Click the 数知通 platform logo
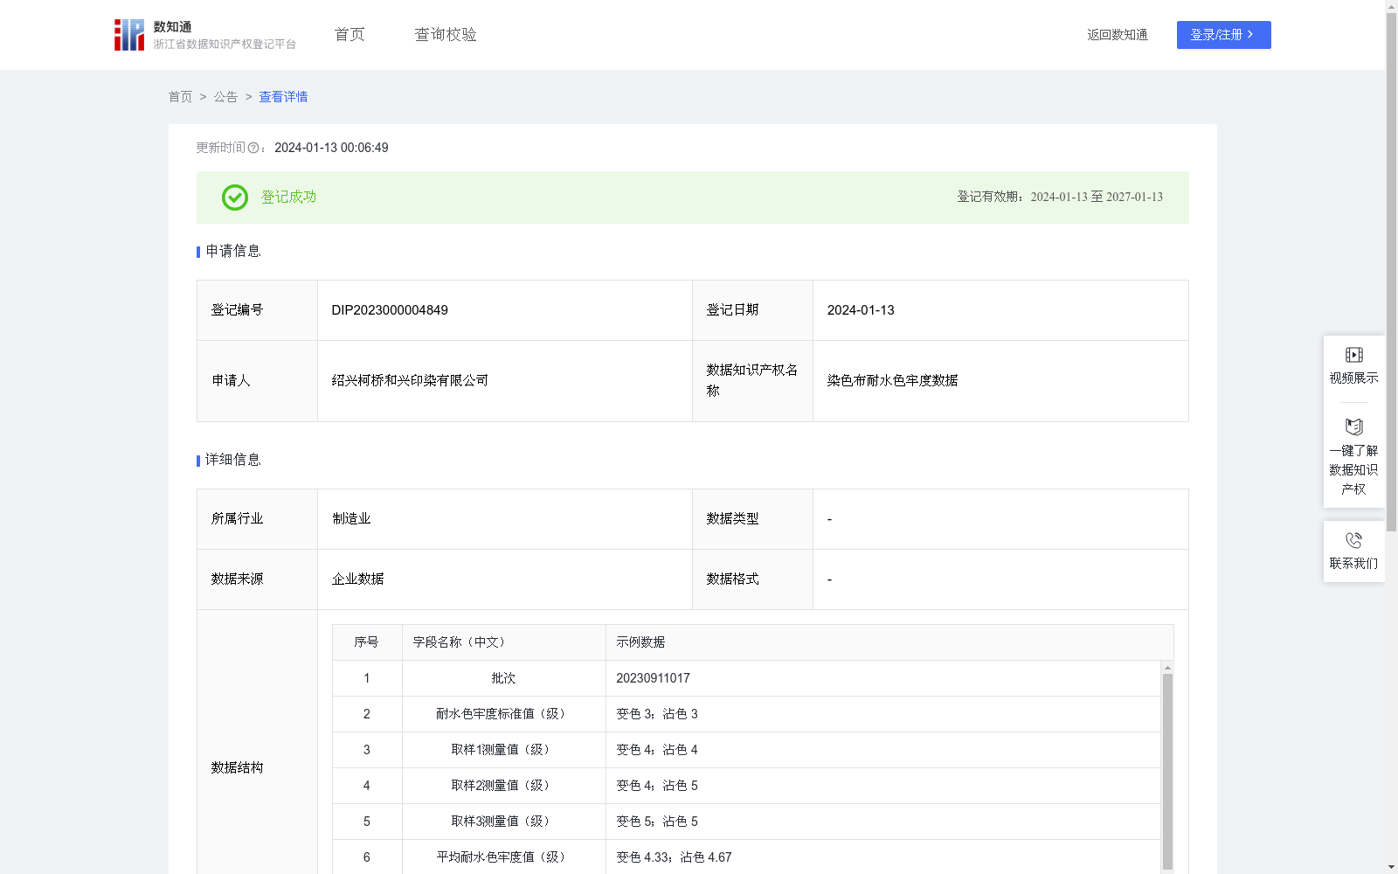1398x874 pixels. [x=204, y=35]
